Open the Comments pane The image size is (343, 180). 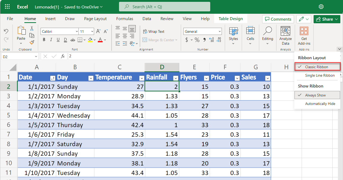[x=278, y=19]
